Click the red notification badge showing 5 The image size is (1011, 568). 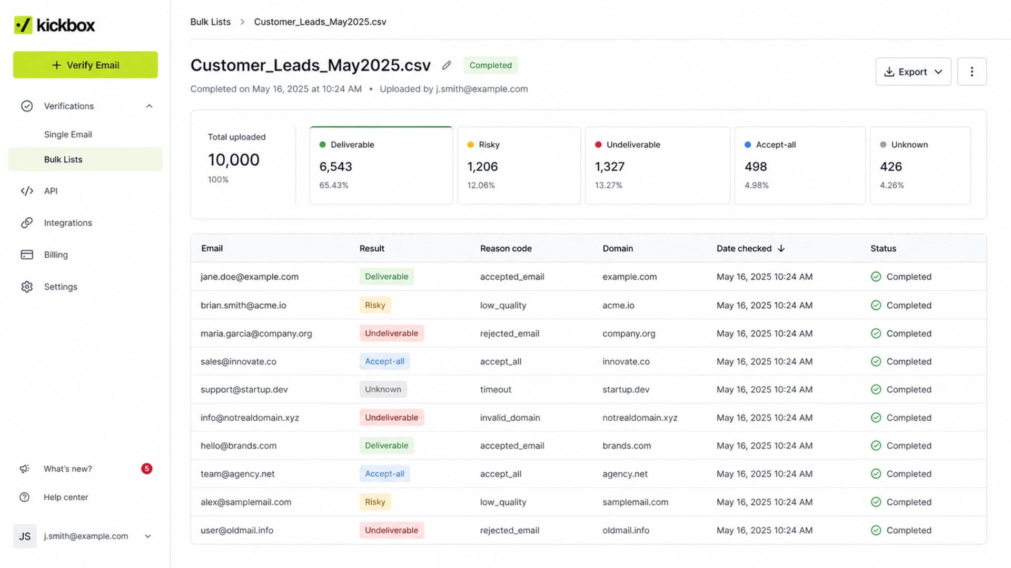click(147, 469)
